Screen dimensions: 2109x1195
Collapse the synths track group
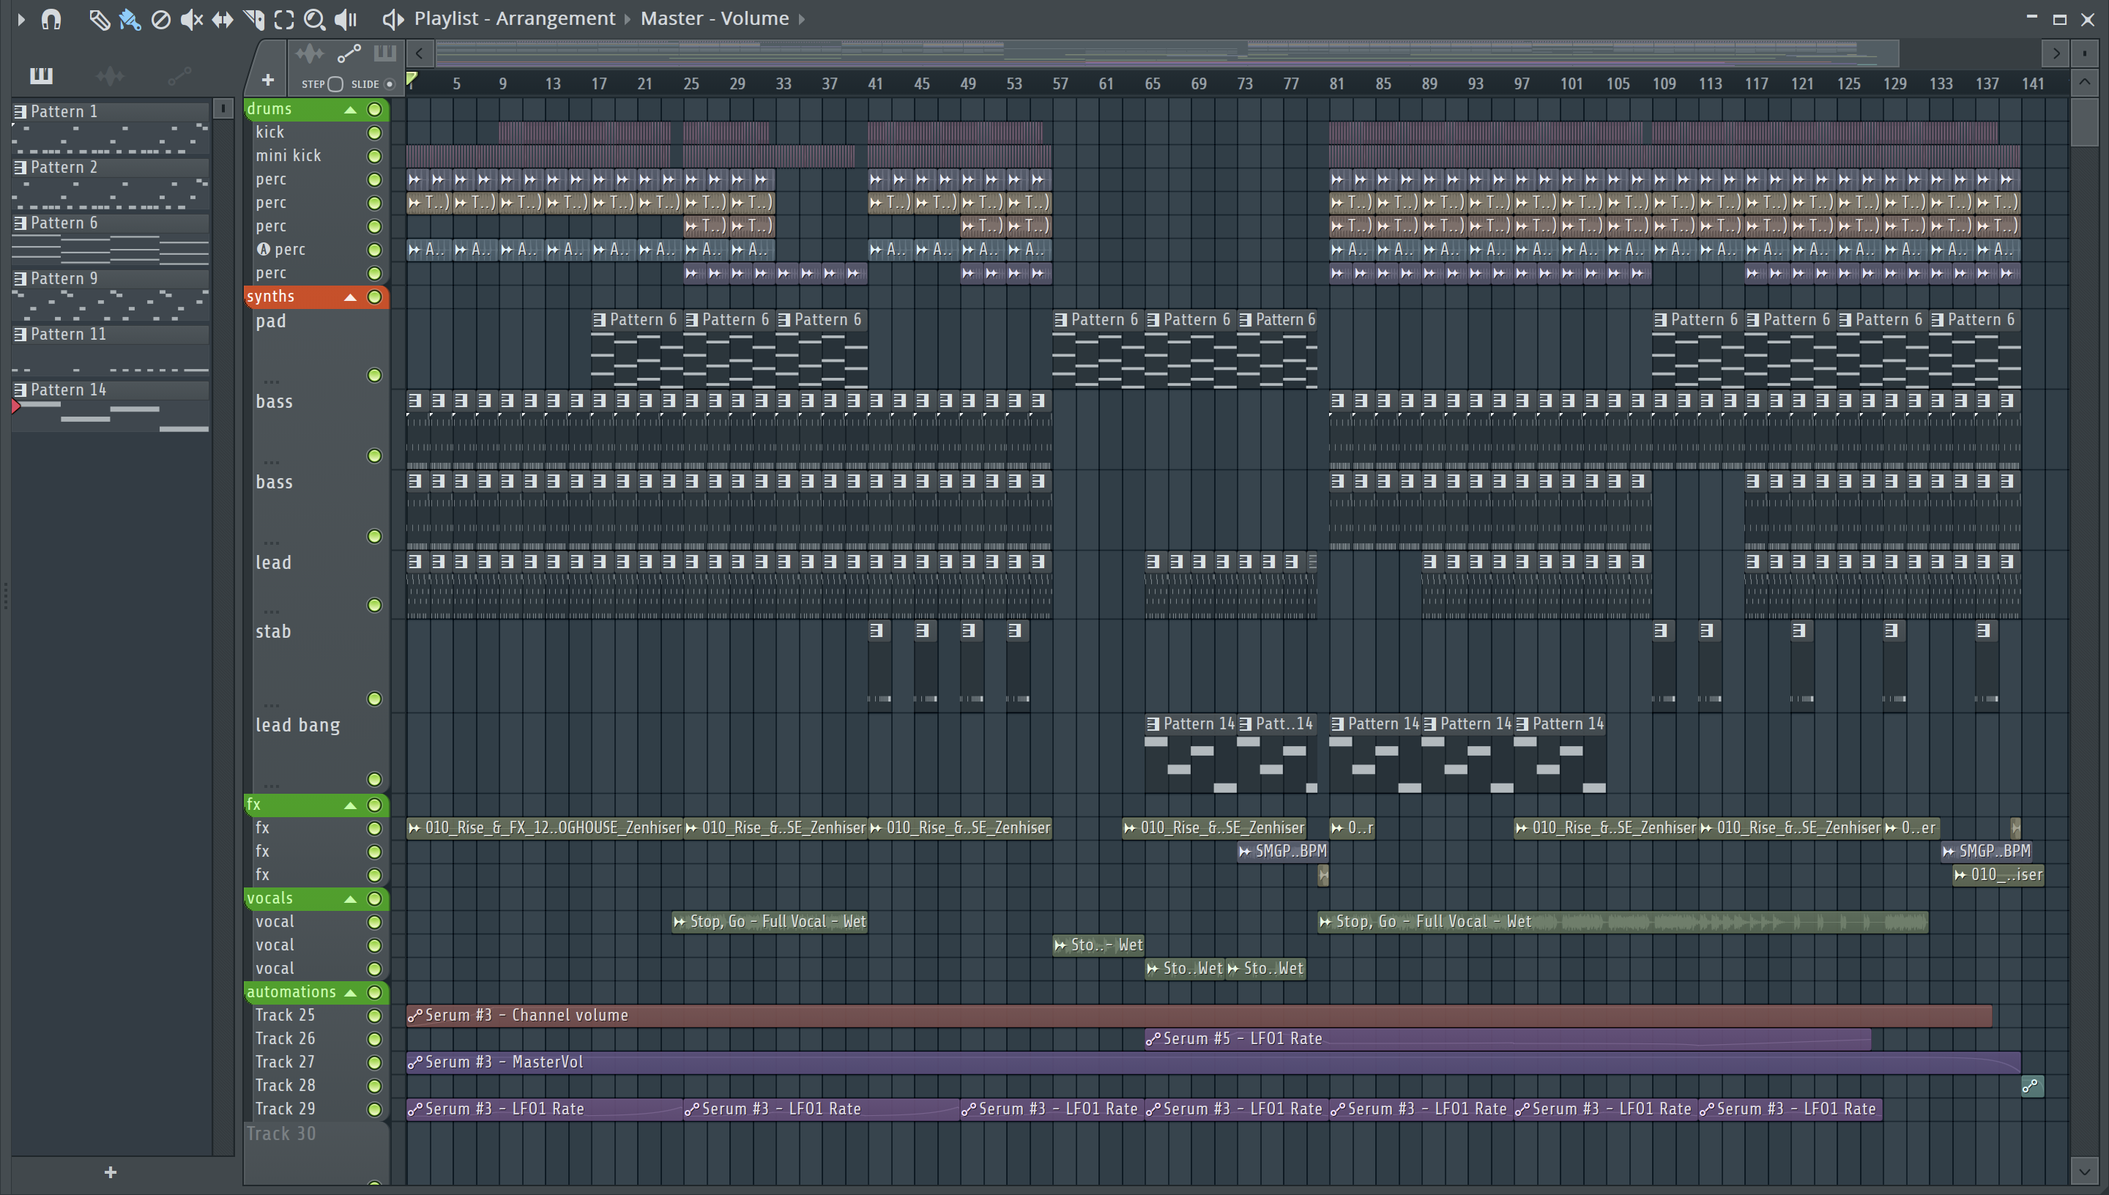(x=351, y=297)
